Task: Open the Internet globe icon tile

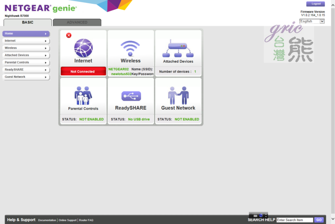Action: (x=83, y=48)
